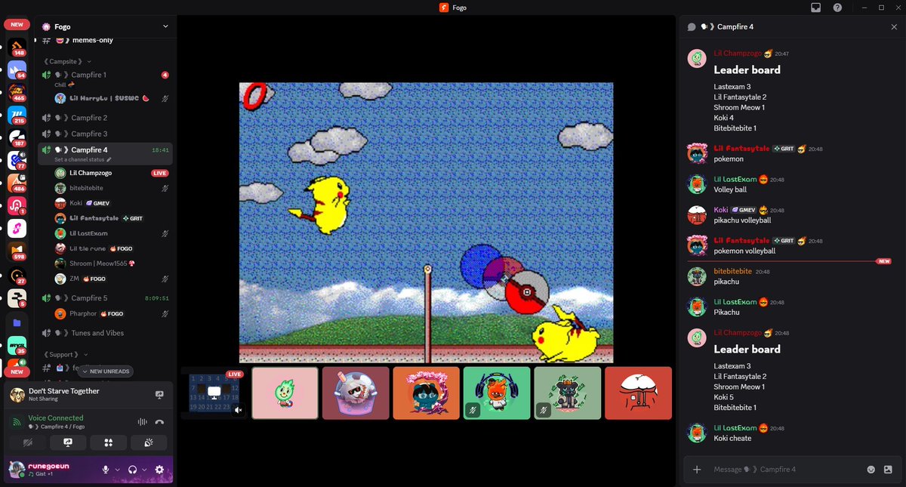Image resolution: width=906 pixels, height=487 pixels.
Task: Open the blue server folder icon
Action: click(x=17, y=322)
